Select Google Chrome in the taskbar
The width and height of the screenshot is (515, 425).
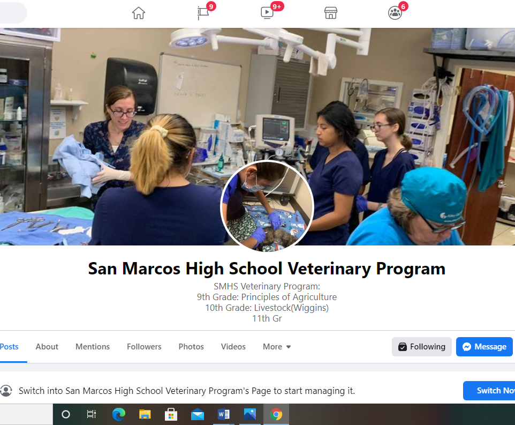(x=276, y=414)
